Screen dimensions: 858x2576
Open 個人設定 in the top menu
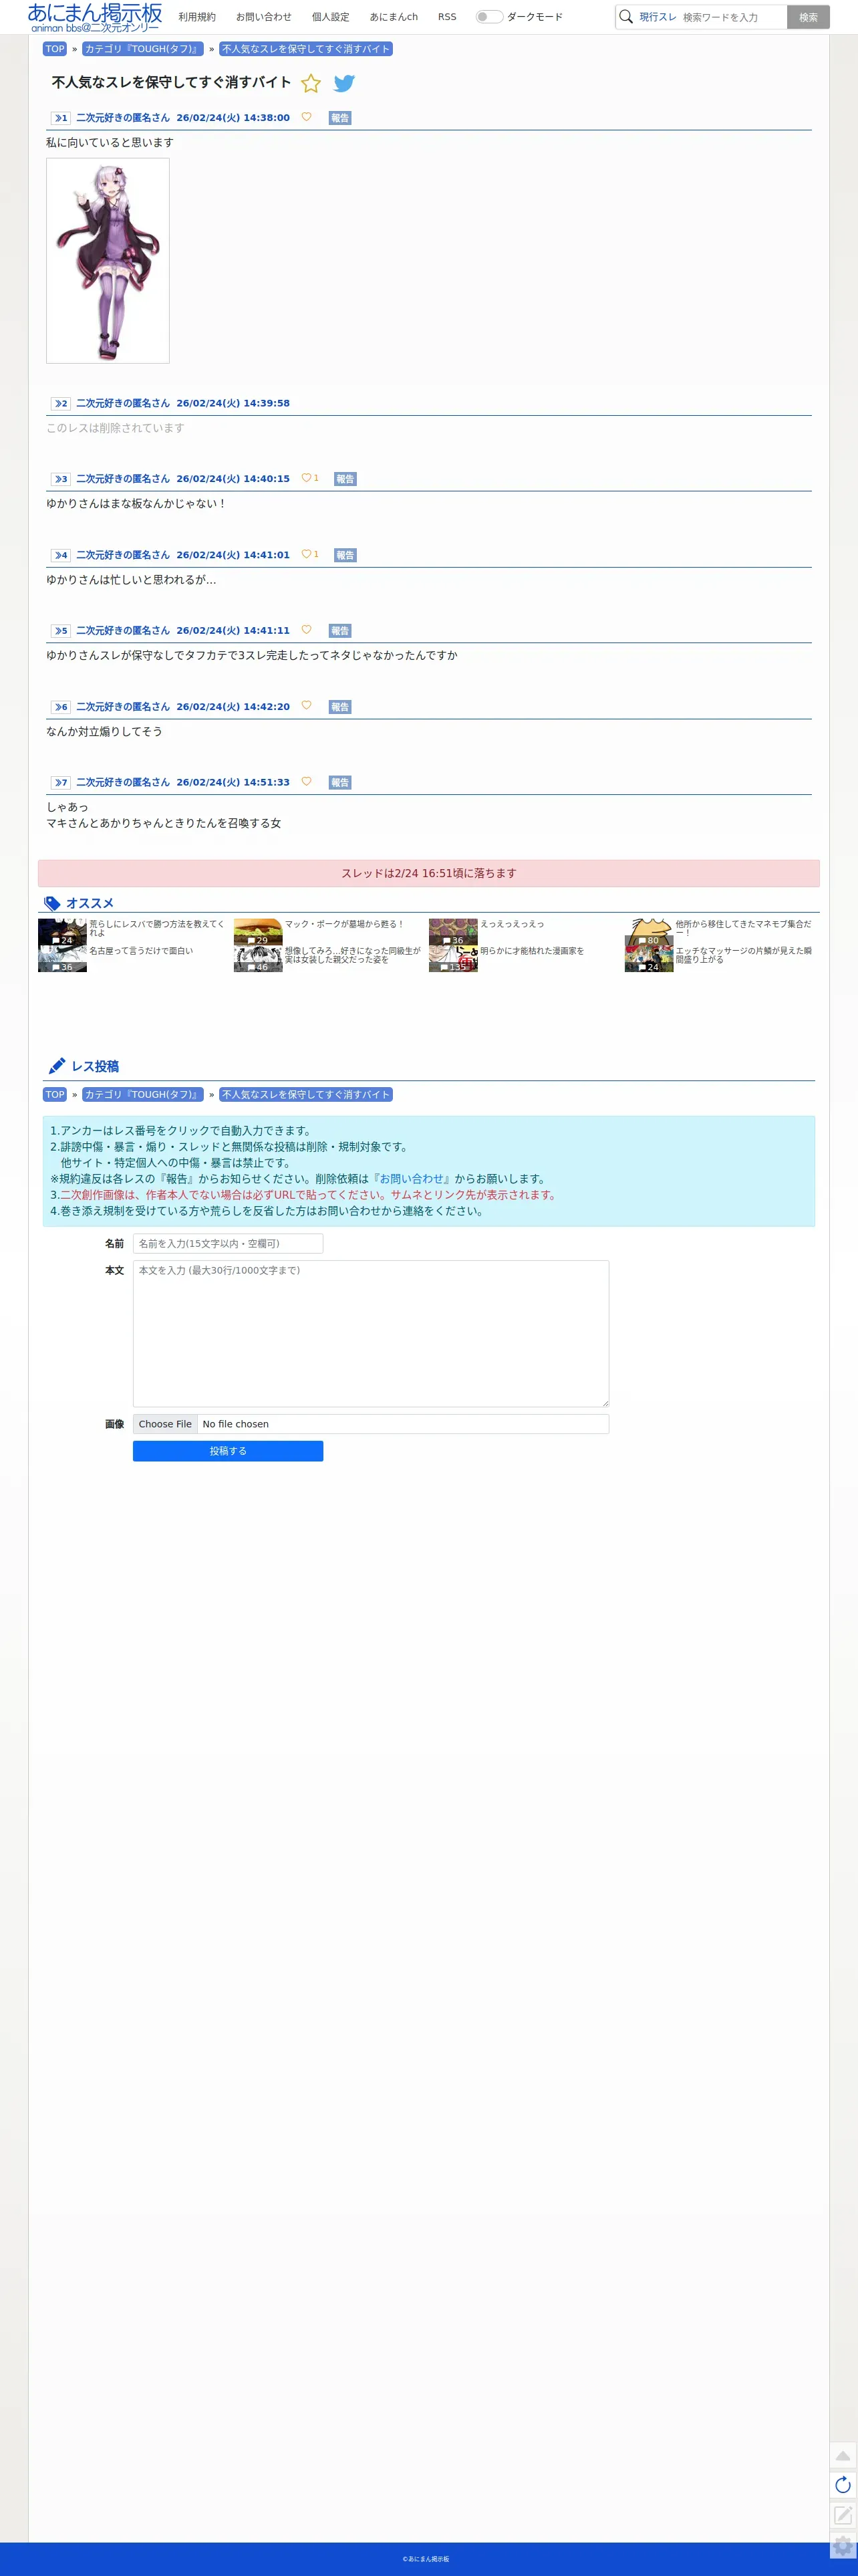[331, 17]
